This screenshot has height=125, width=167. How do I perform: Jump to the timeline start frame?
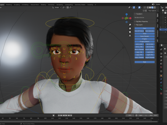click(59, 115)
